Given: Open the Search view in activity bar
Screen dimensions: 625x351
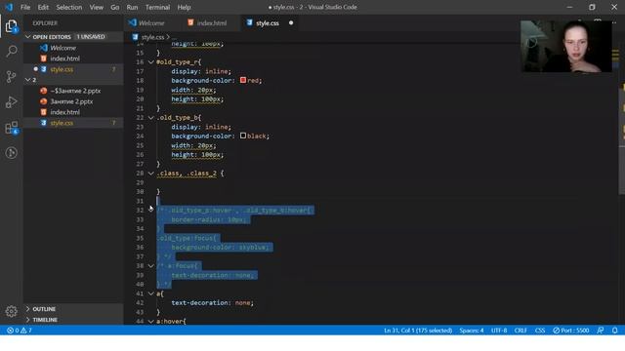Looking at the screenshot, I should coord(11,51).
